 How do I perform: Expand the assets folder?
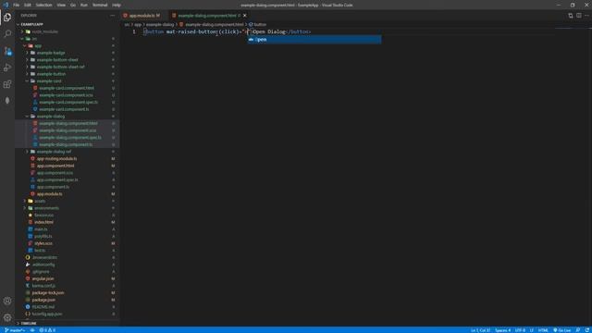[40, 201]
